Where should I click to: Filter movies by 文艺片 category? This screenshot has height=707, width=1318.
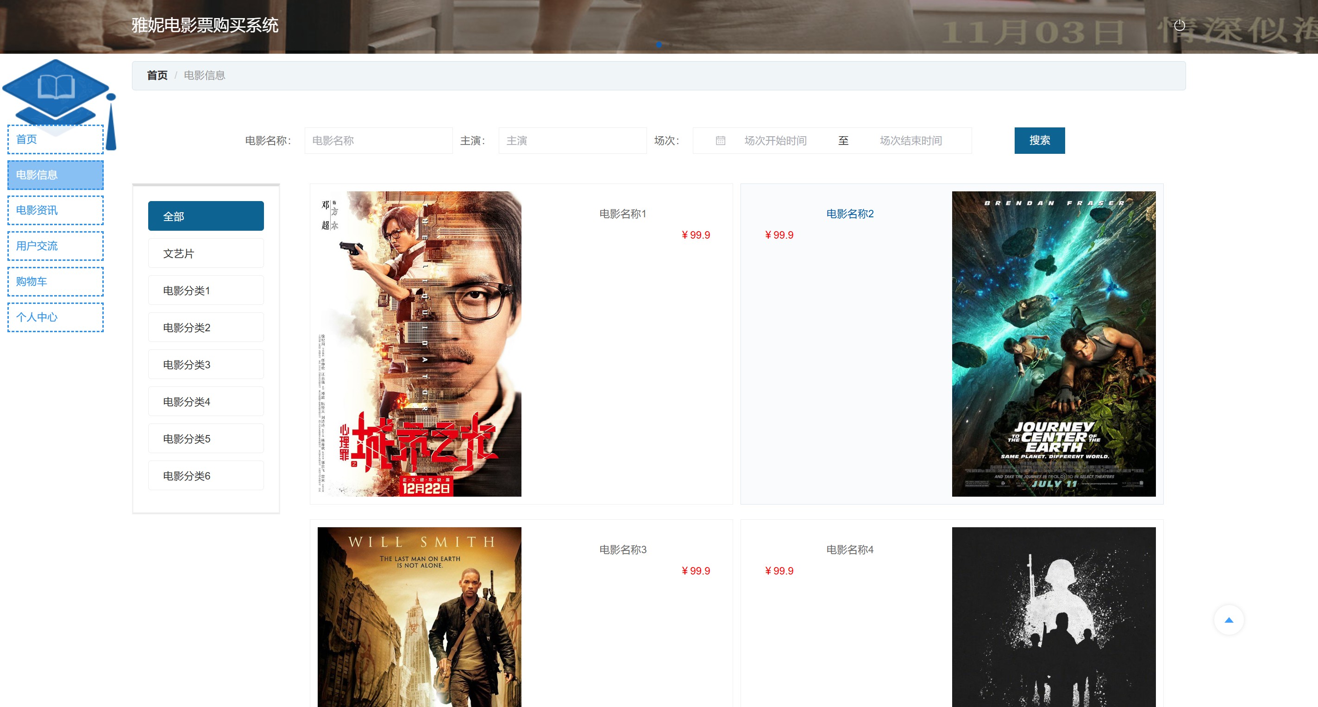coord(206,253)
